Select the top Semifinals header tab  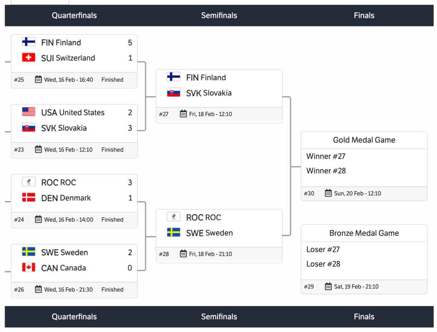219,15
